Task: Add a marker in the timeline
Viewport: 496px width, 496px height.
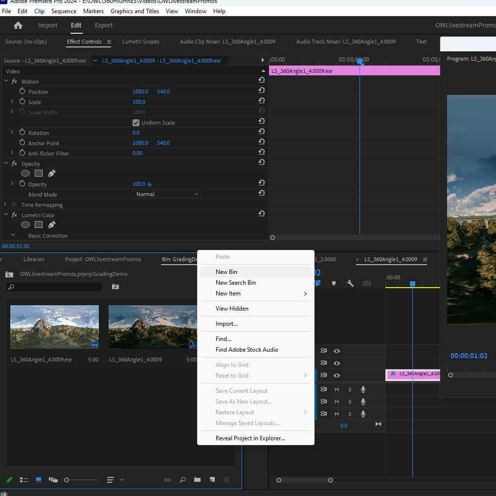Action: coord(334,283)
